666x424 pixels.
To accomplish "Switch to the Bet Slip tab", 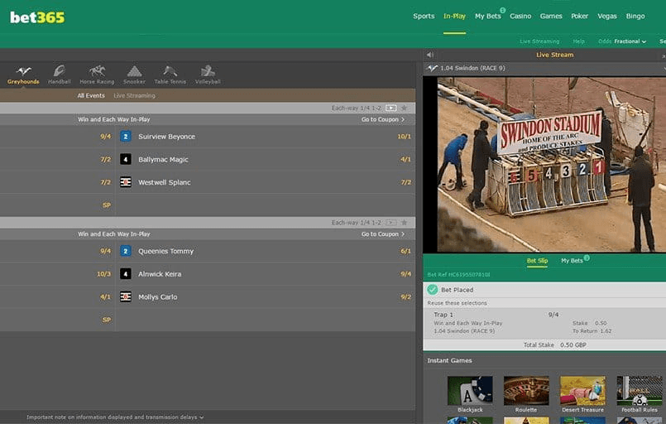I will (537, 261).
